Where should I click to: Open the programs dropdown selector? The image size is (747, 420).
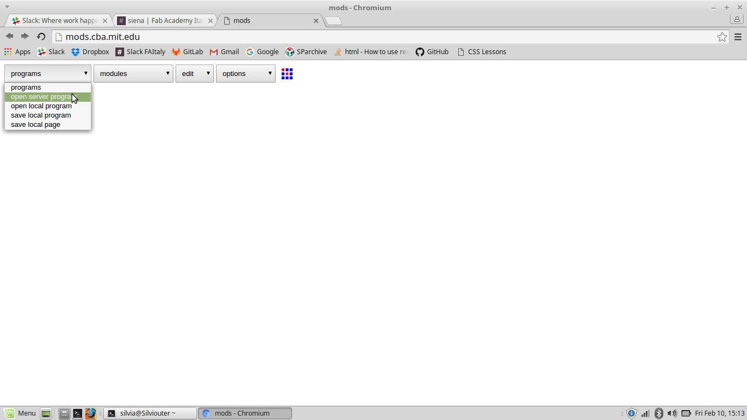[48, 73]
